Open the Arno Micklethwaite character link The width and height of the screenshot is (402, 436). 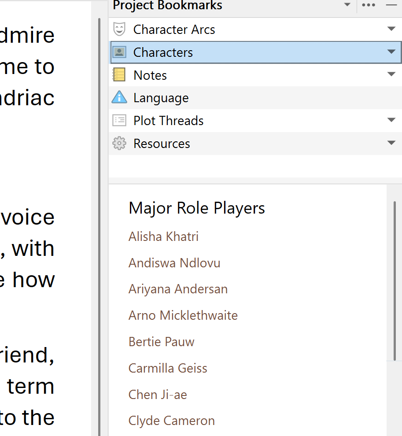point(183,316)
